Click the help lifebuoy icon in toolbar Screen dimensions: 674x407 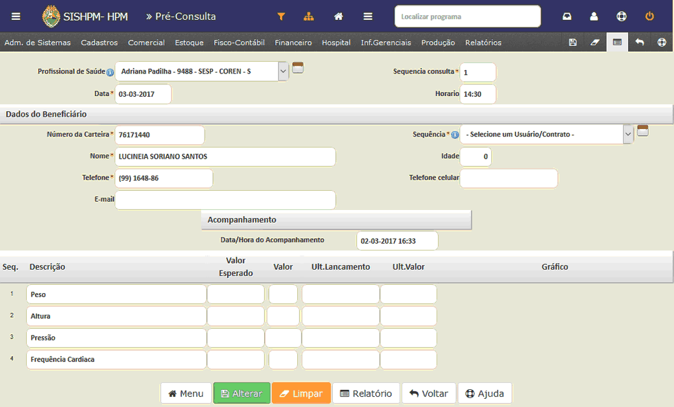click(662, 42)
